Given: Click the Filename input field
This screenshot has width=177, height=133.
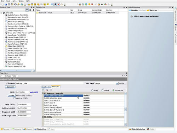Looking at the screenshot, I should (x=50, y=83).
